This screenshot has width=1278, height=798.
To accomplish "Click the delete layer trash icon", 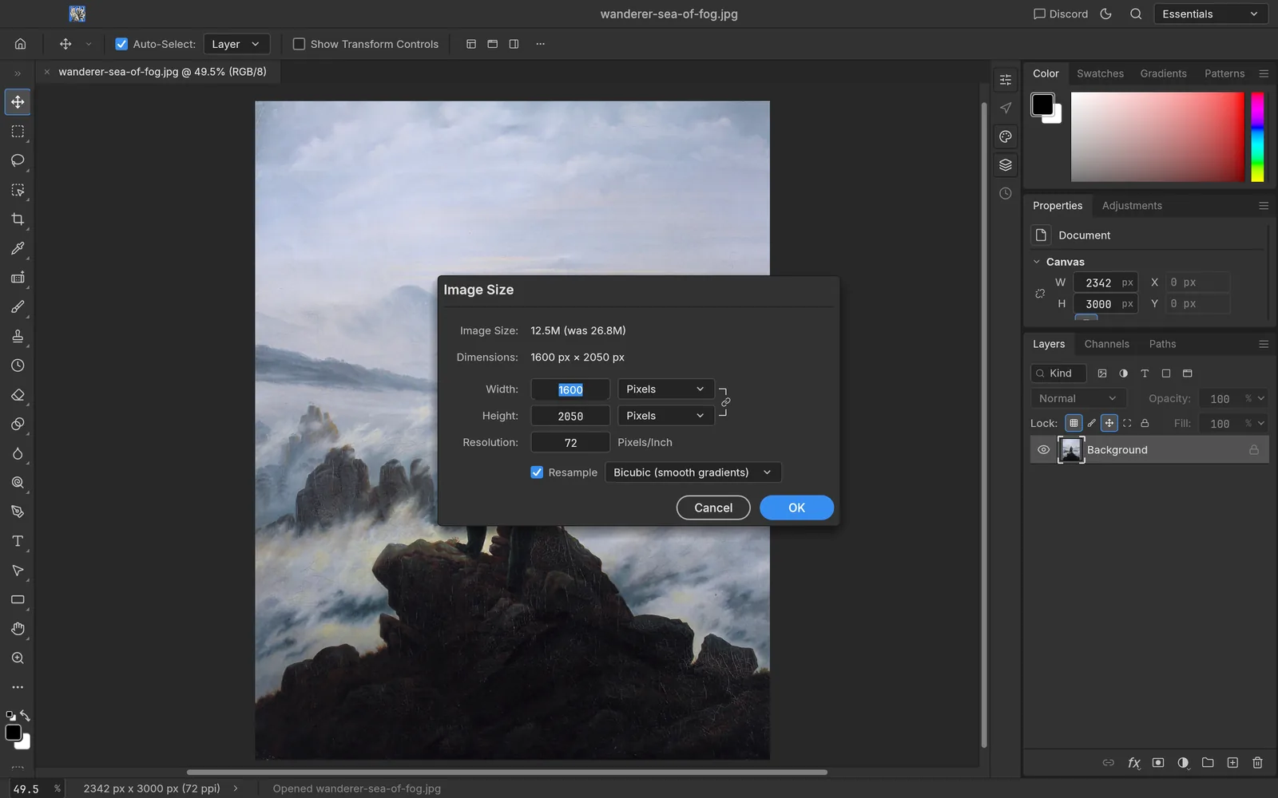I will [1257, 763].
